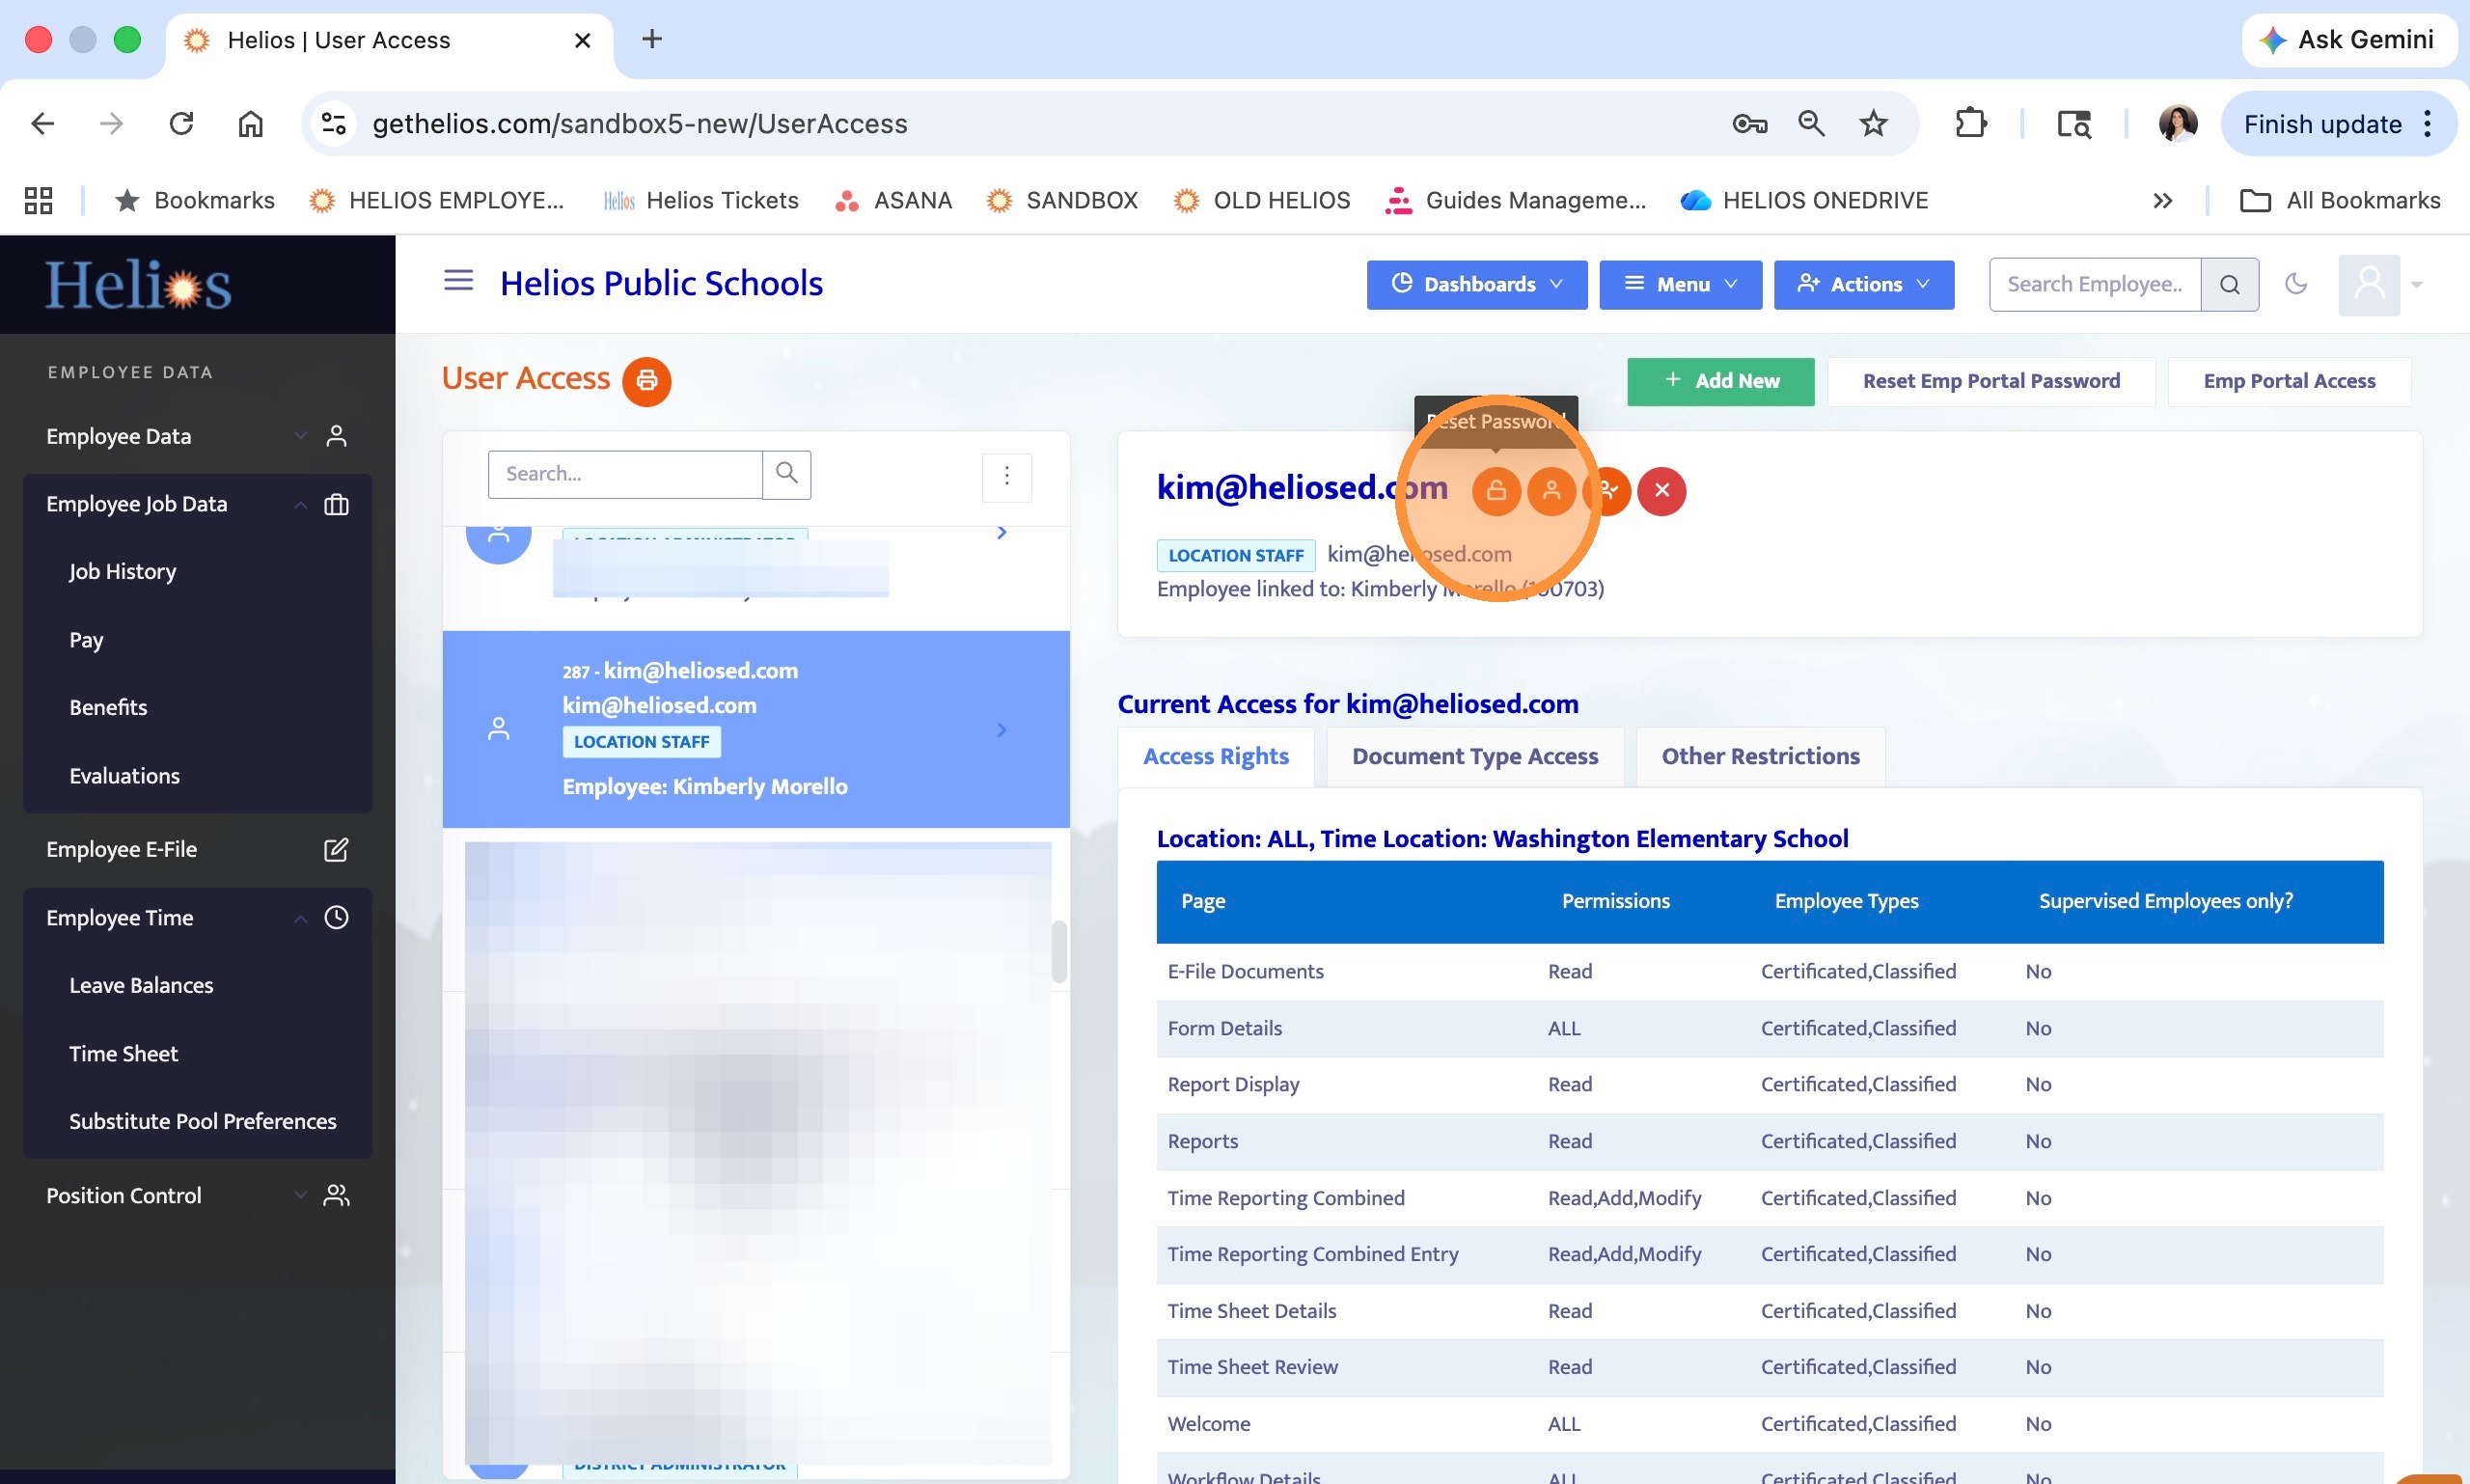Click the clock icon next to Employee Time
The image size is (2470, 1484).
point(336,918)
